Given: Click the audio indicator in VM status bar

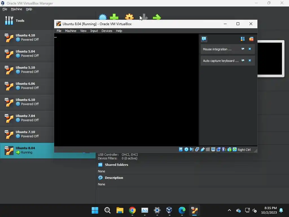Looking at the screenshot, I should (192, 149).
